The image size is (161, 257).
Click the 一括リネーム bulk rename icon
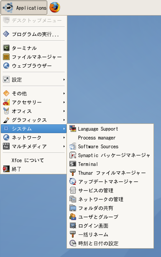(73, 235)
